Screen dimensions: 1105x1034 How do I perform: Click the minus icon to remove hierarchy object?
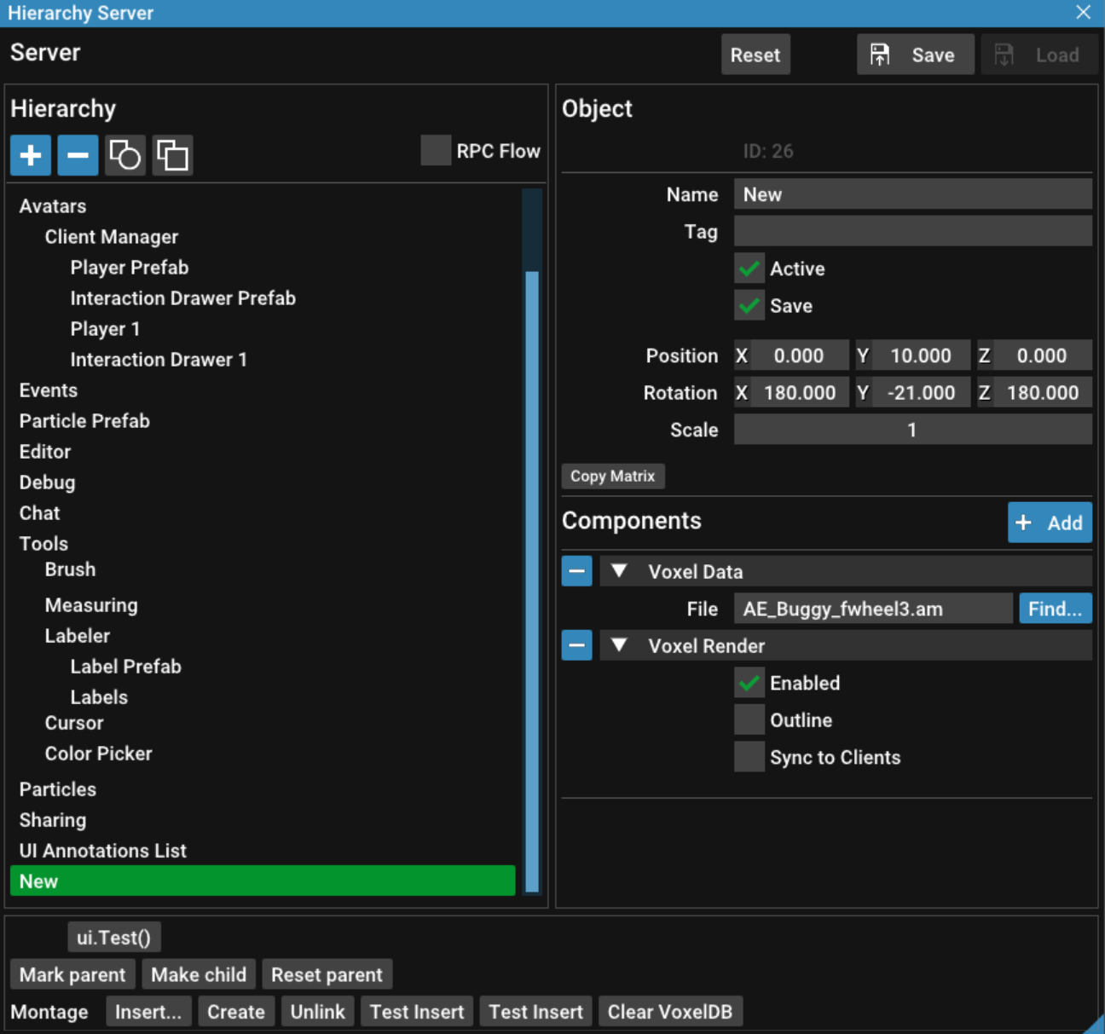coord(78,155)
